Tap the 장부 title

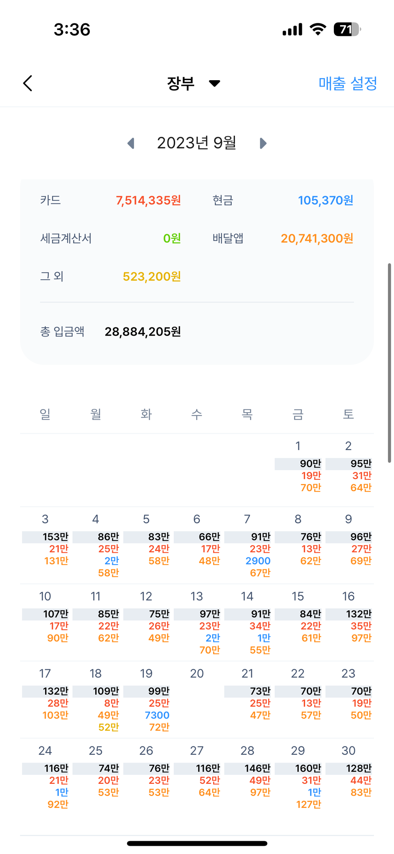pos(181,83)
